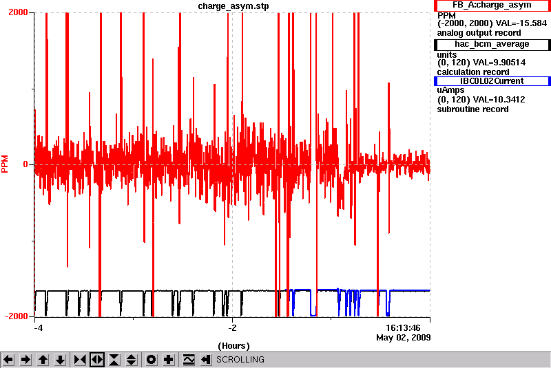Compress time axis with inward-pointing triangles icon
Viewport: 551px width, 368px height.
80,360
